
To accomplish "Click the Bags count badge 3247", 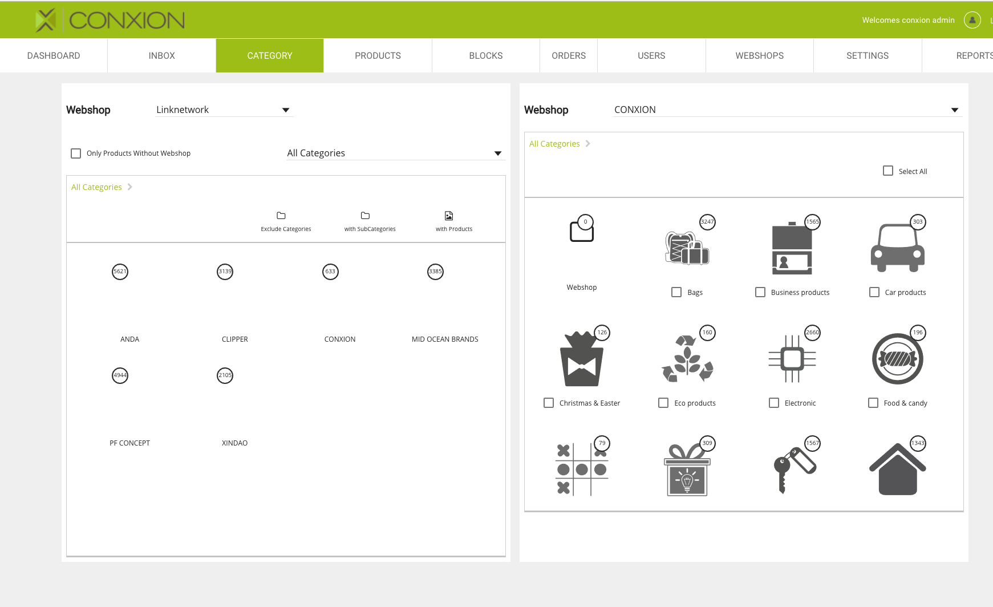I will (x=707, y=222).
